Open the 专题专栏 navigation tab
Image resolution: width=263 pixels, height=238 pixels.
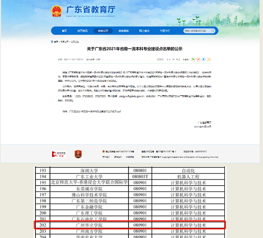(x=165, y=31)
